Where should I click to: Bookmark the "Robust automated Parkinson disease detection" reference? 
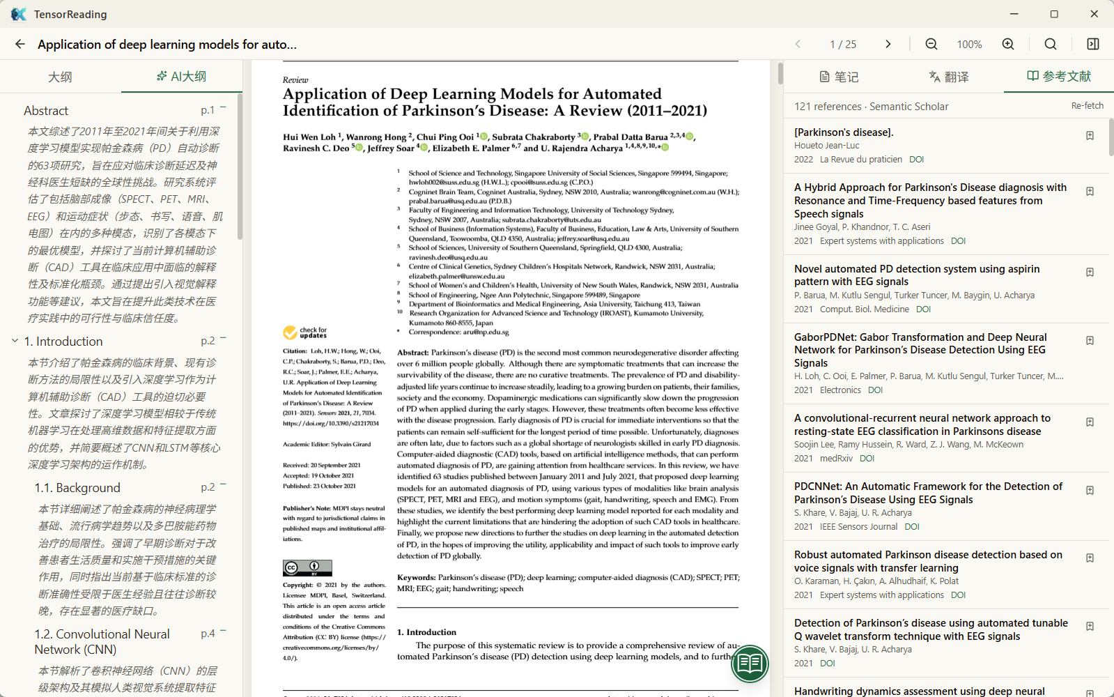pos(1090,558)
